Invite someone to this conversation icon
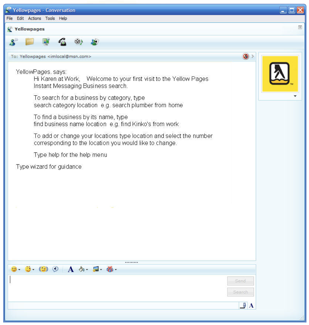Screen dimensions: 309x325 click(13, 42)
